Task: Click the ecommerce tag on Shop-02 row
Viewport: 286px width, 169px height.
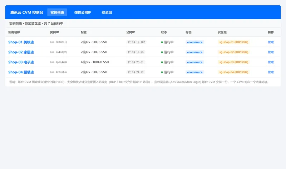Action: click(x=194, y=52)
